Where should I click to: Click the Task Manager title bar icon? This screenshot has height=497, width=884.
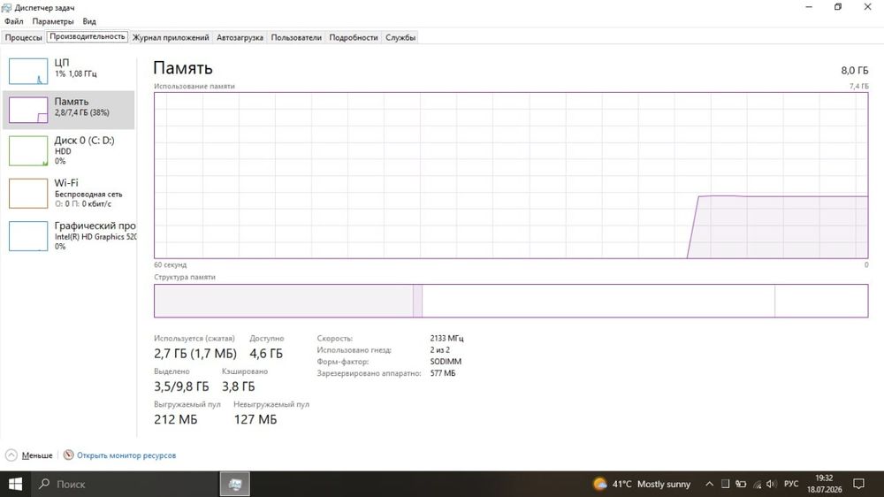(7, 7)
